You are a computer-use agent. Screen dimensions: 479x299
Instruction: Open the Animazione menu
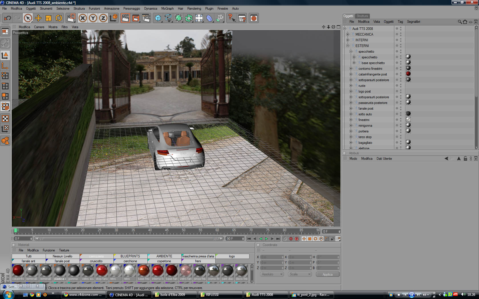pyautogui.click(x=111, y=9)
